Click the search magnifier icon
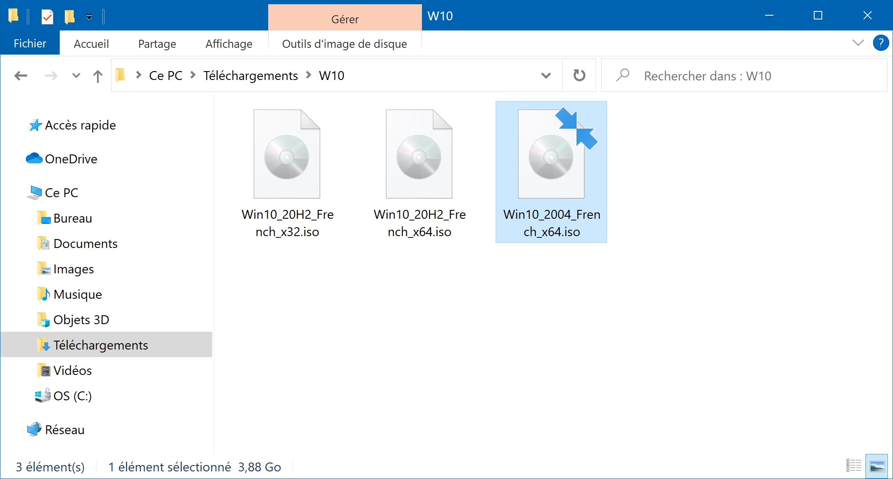The height and width of the screenshot is (479, 893). 622,75
